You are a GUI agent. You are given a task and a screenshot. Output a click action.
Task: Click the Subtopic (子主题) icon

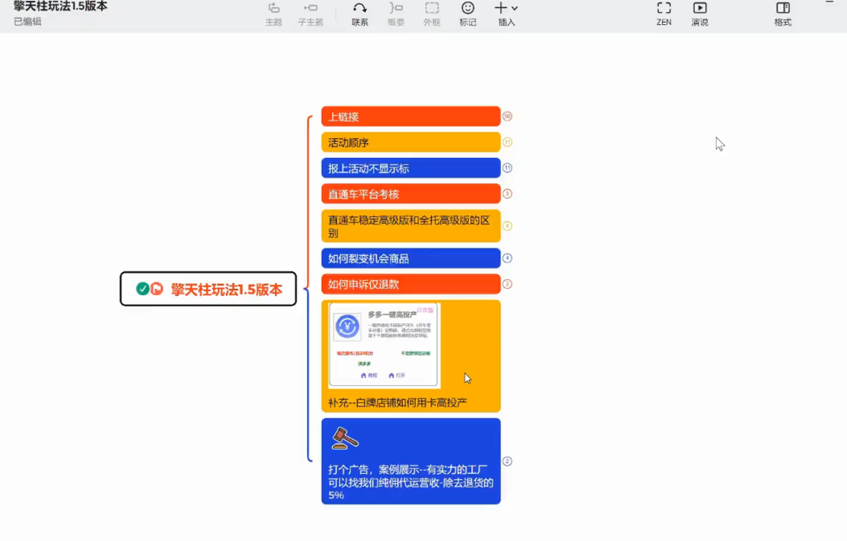pyautogui.click(x=310, y=15)
